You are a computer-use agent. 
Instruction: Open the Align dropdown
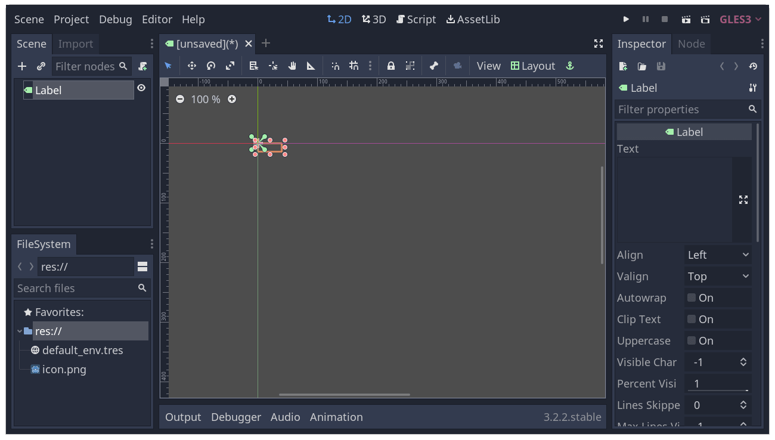pos(718,255)
